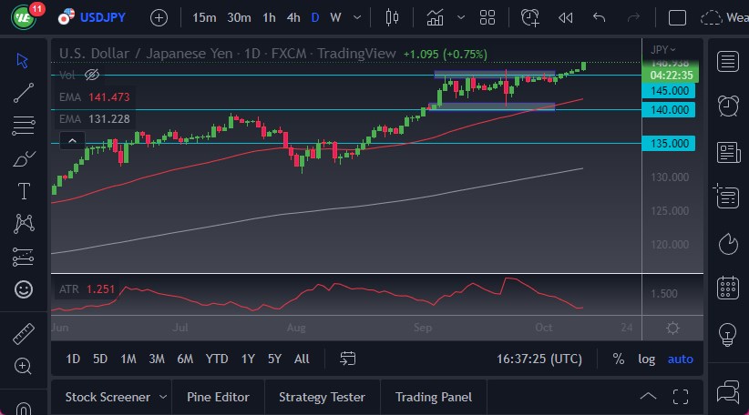749x415 pixels.
Task: Open timezone menu at 16:37:25 (UTC)
Action: pos(539,359)
